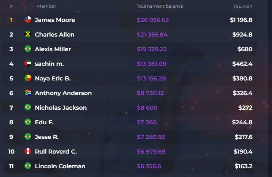Open Jesse R.'s member name
Image resolution: width=272 pixels, height=177 pixels.
tap(47, 137)
